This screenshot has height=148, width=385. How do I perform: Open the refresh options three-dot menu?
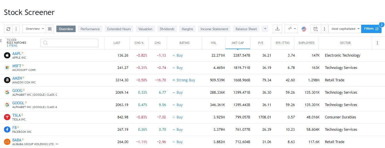[16, 29]
